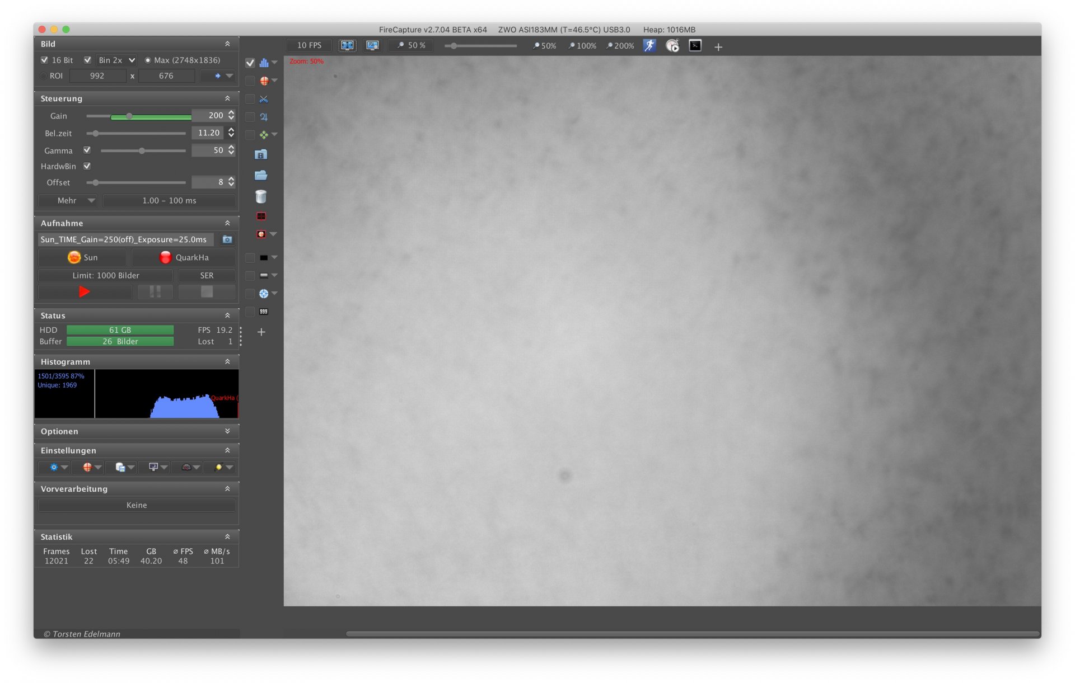The image size is (1075, 683).
Task: Click the blue circular target icon
Action: click(x=264, y=294)
